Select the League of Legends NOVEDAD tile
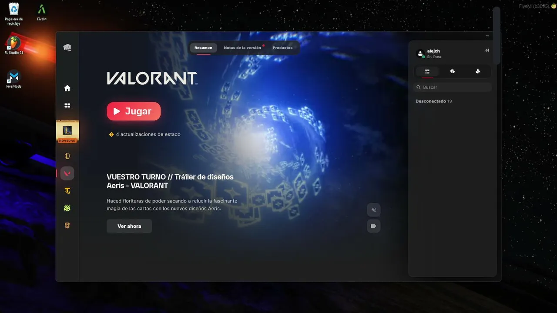Image resolution: width=557 pixels, height=313 pixels. click(x=67, y=132)
